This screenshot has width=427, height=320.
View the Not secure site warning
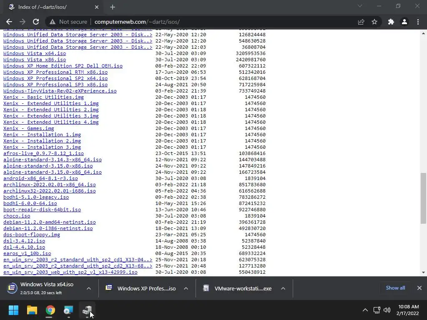tap(68, 22)
